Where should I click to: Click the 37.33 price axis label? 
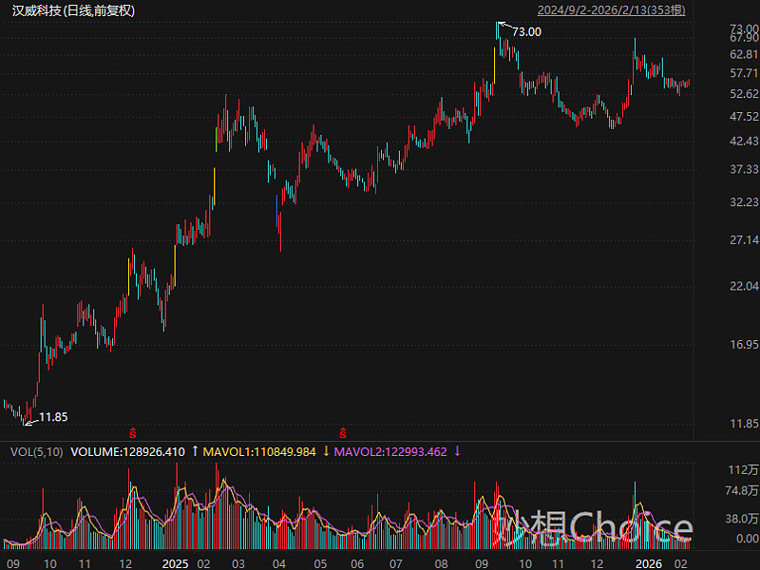pos(744,169)
